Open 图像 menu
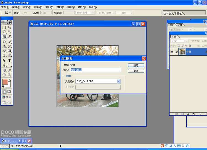 (27, 7)
